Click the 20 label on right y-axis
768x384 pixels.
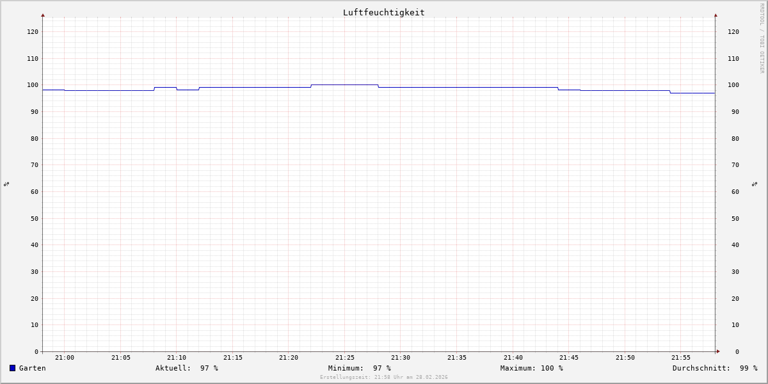(735, 298)
